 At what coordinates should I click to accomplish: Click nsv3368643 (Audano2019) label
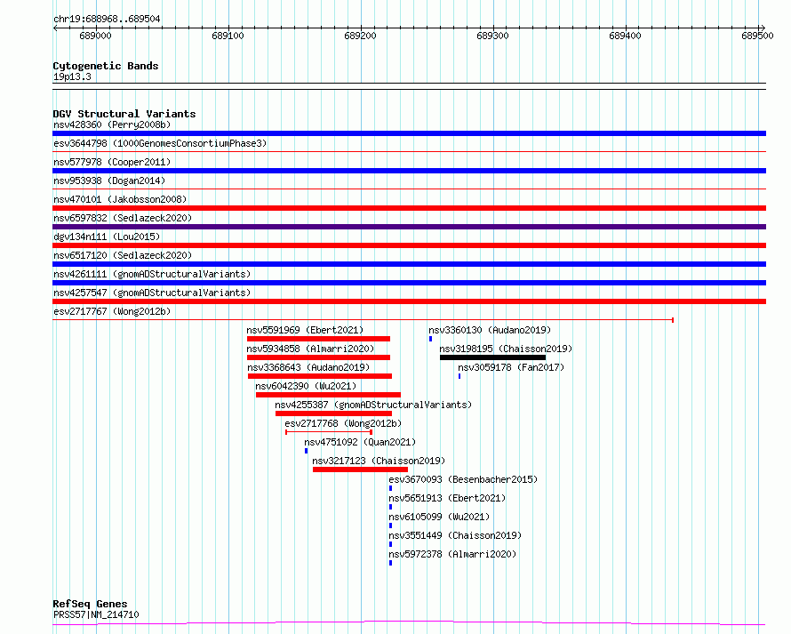pos(308,367)
